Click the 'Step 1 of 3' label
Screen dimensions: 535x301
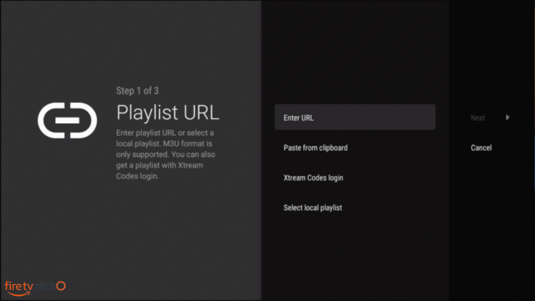coord(137,91)
